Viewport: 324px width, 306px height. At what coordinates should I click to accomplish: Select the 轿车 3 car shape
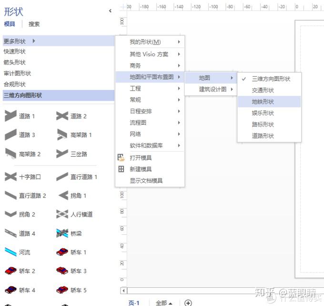click(x=71, y=271)
